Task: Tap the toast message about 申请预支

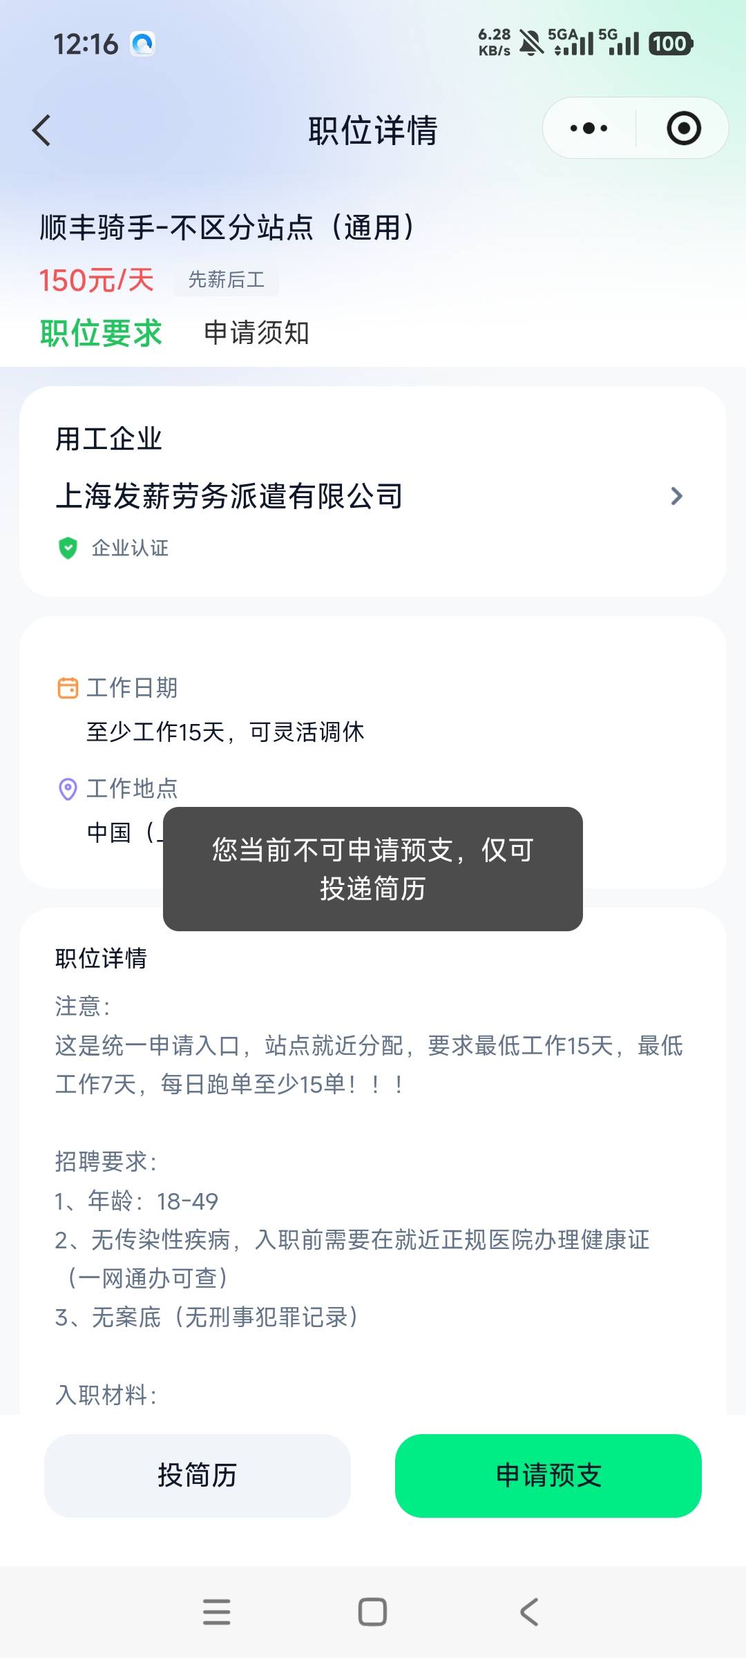Action: [x=373, y=868]
